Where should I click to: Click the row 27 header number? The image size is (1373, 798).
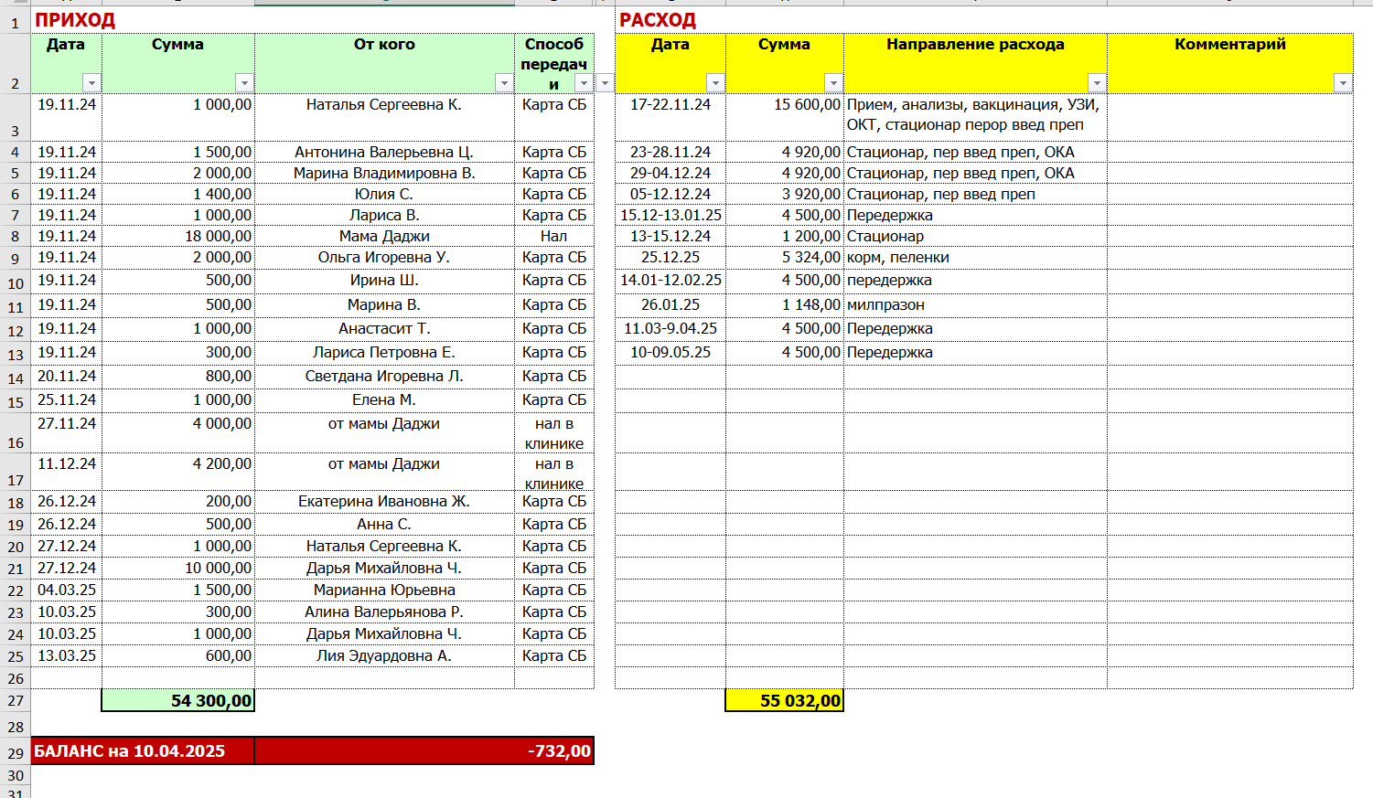(16, 701)
